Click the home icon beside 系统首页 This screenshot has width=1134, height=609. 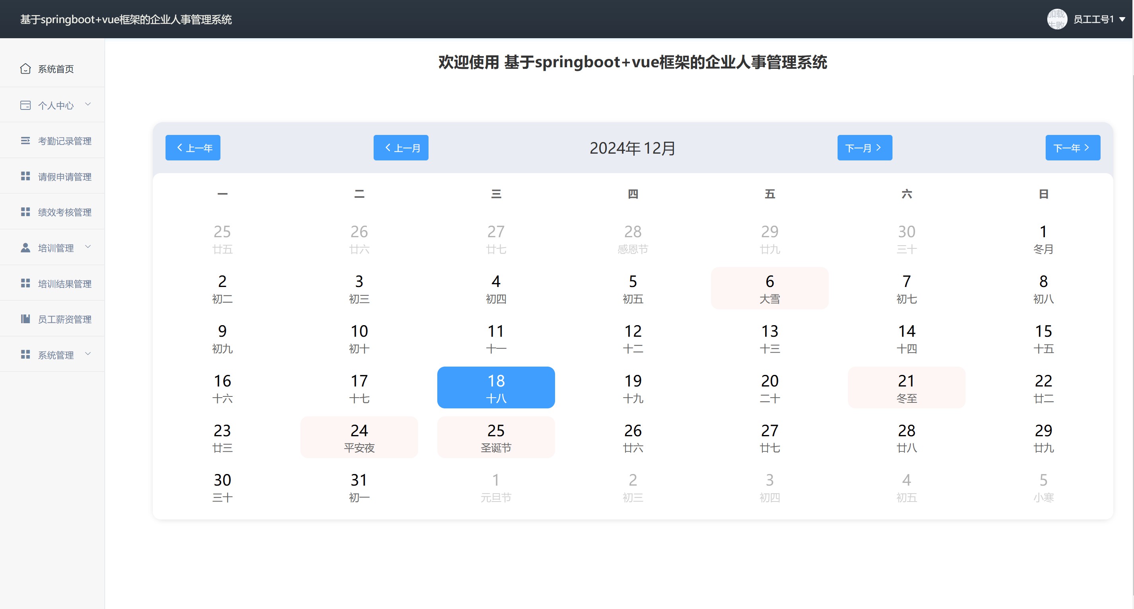(25, 69)
